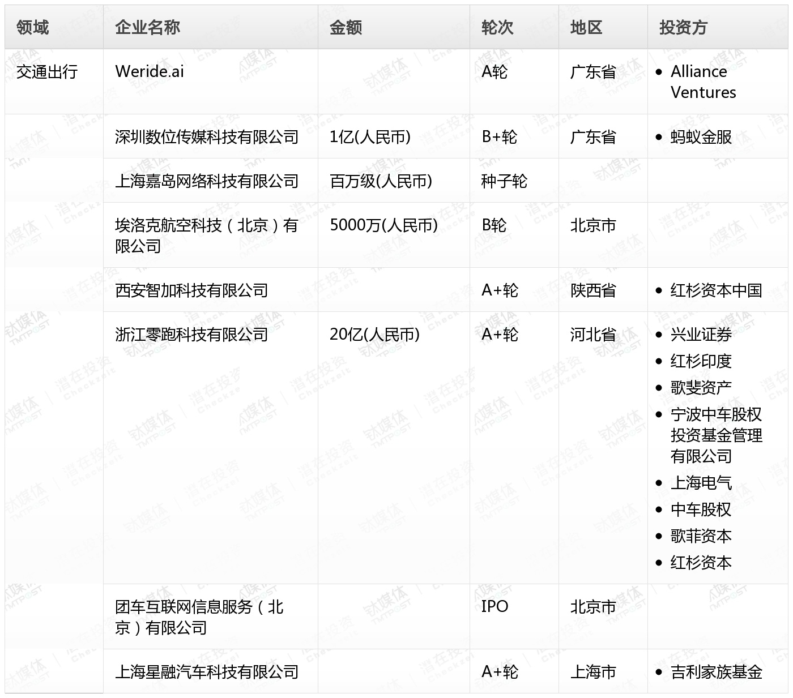Click A+轮 in the 浙江零跑 row

coord(500,335)
